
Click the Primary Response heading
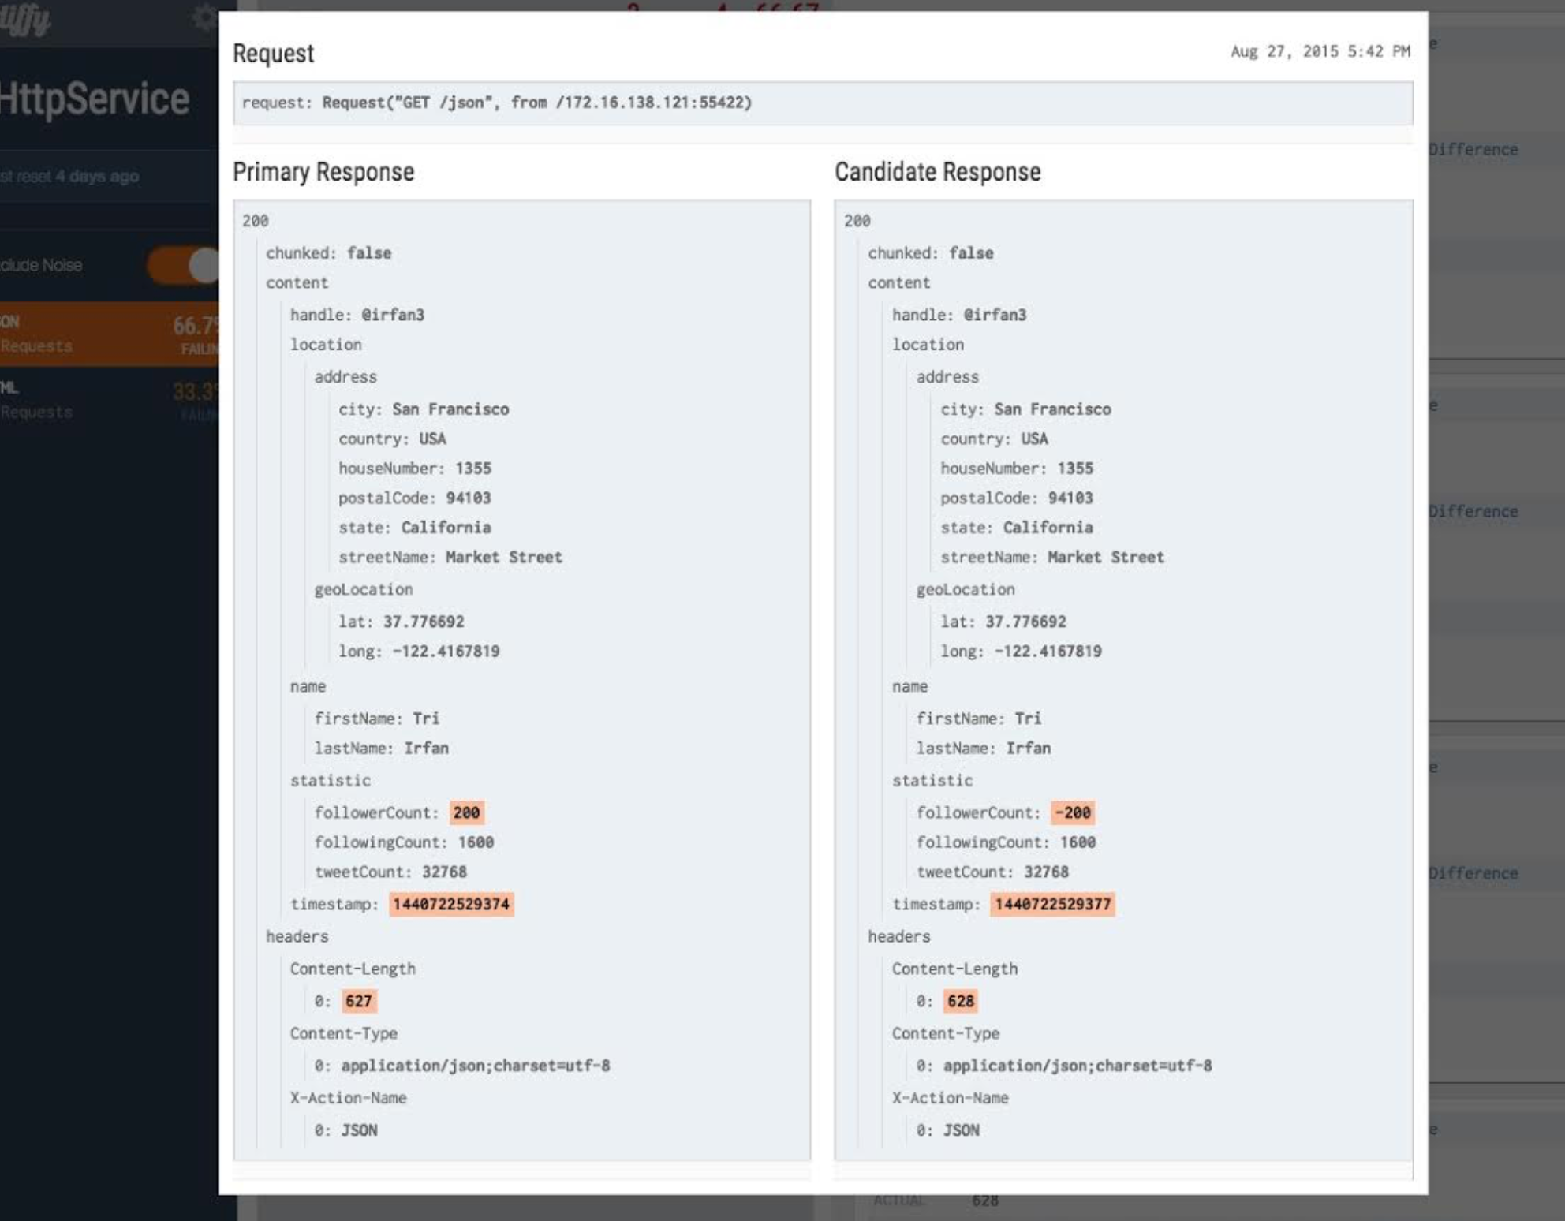(323, 172)
